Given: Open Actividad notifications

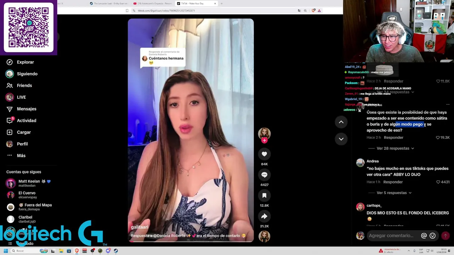Looking at the screenshot, I should (x=22, y=120).
